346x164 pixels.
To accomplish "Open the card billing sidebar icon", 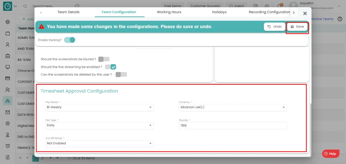I will tap(8, 78).
